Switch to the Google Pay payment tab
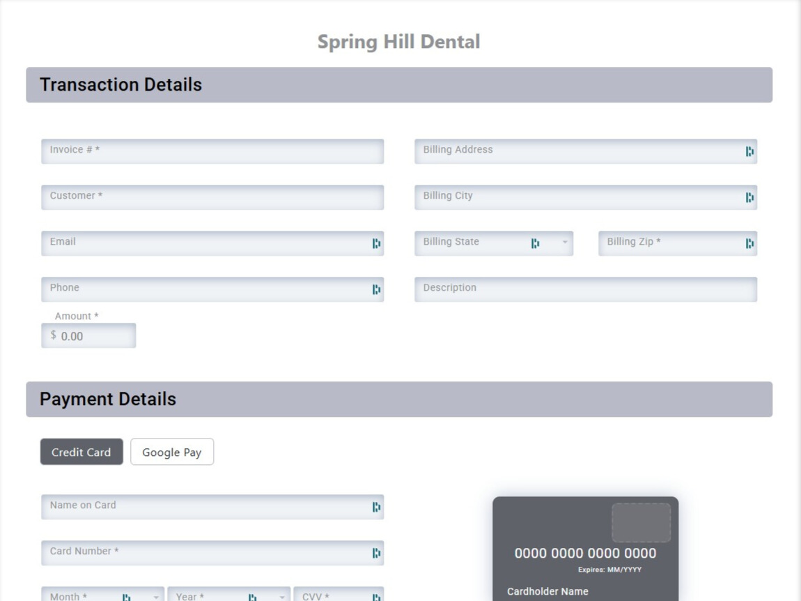The height and width of the screenshot is (601, 801). point(171,452)
